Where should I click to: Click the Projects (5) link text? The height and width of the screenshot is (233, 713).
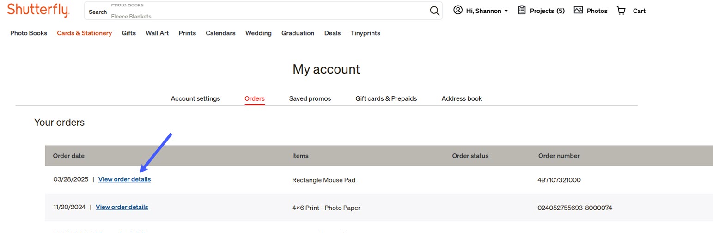(547, 11)
